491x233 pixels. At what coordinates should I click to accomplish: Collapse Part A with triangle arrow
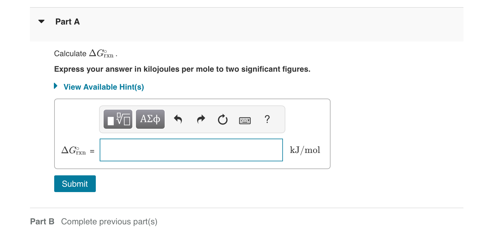click(x=42, y=22)
